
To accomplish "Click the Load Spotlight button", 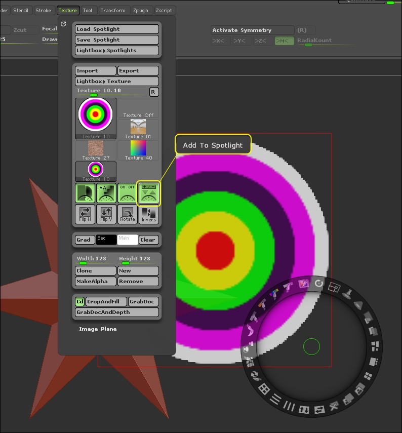I will pos(117,29).
